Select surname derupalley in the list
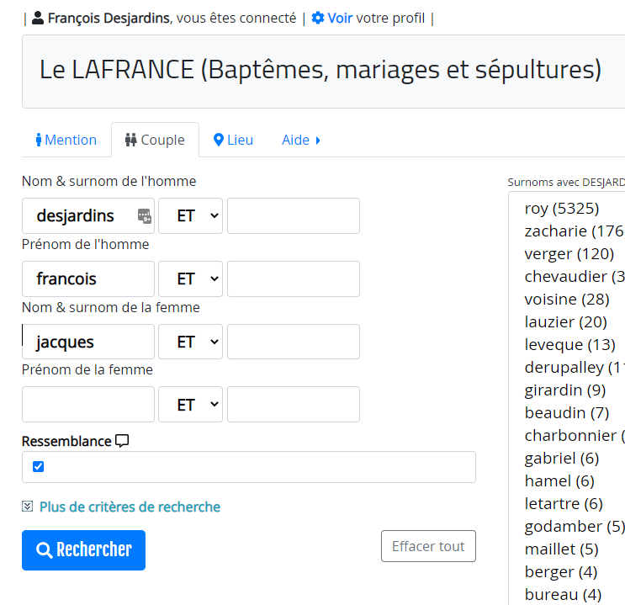This screenshot has width=625, height=605. 574,368
